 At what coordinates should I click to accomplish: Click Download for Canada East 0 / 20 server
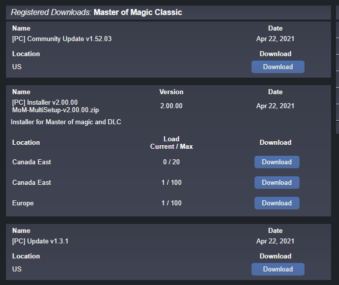[276, 162]
